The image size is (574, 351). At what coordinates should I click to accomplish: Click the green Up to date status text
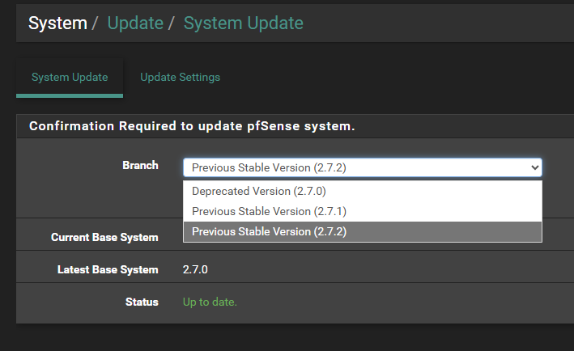click(210, 302)
